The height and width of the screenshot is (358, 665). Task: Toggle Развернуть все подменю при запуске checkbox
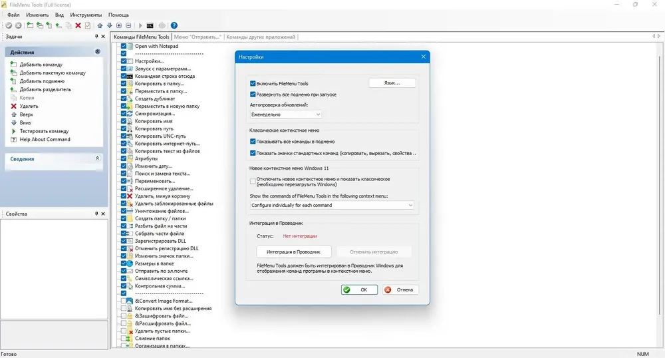tap(253, 94)
